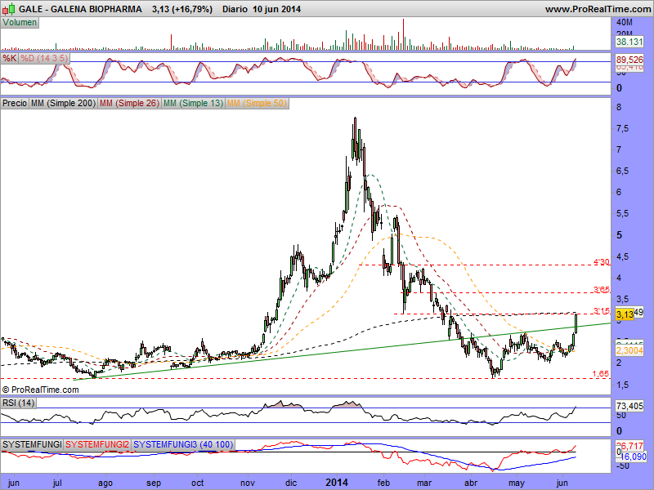
Task: Open the %D (14 3 5) label
Action: [x=44, y=58]
